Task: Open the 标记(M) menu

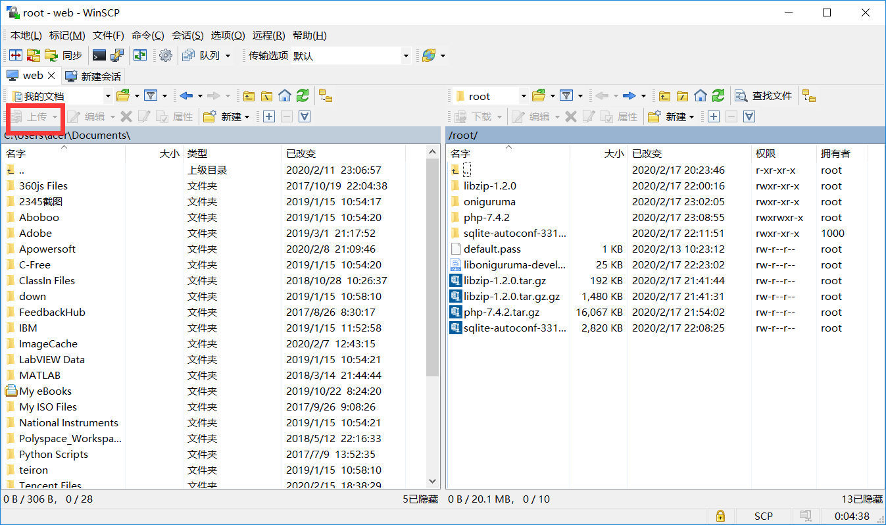Action: pos(67,36)
